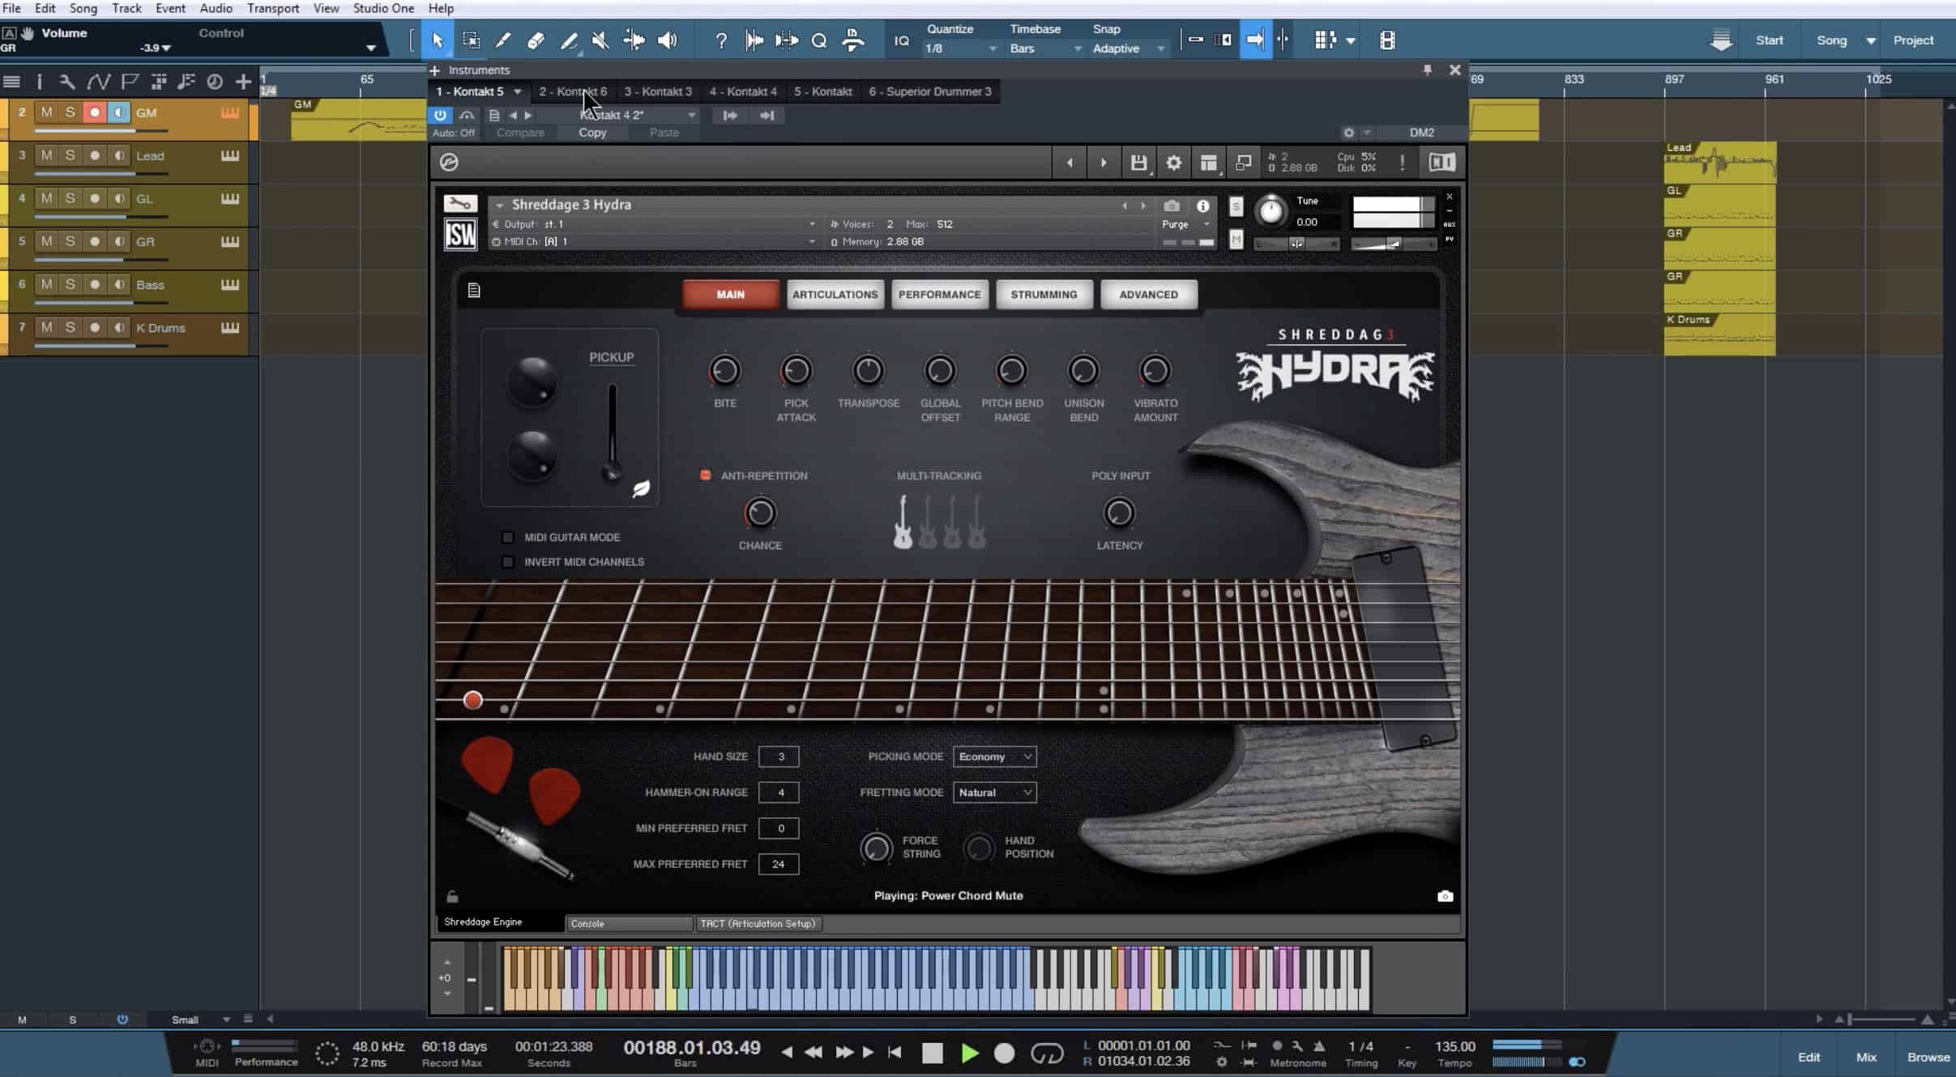
Task: Open instrument editor for Lead track
Action: 230,155
